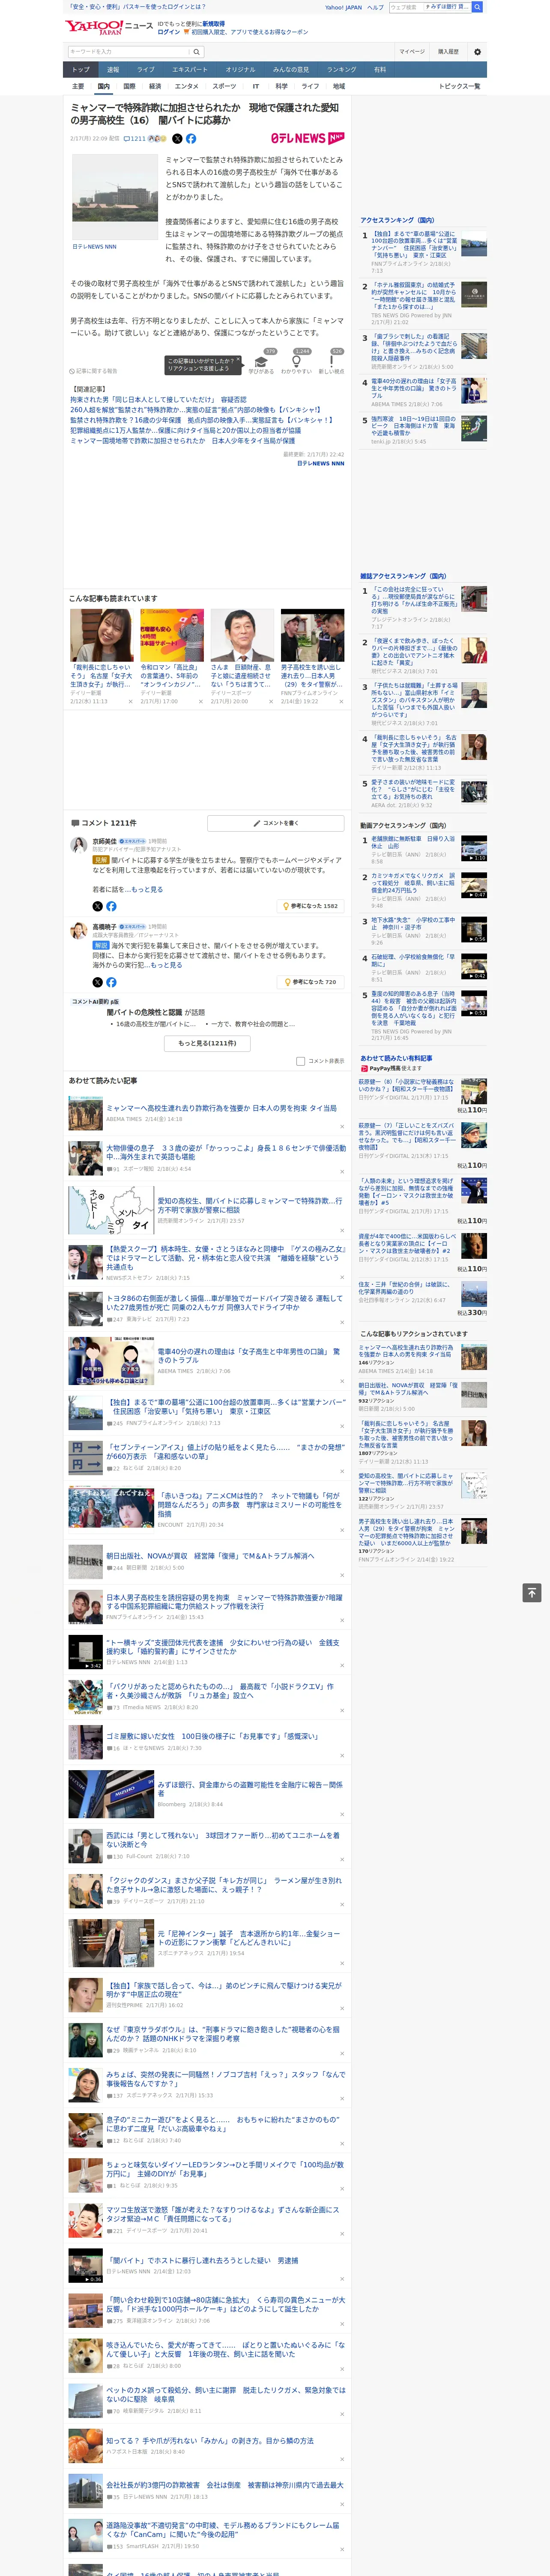Click the keyword search magnifier icon
Image resolution: width=550 pixels, height=2576 pixels.
tap(197, 51)
